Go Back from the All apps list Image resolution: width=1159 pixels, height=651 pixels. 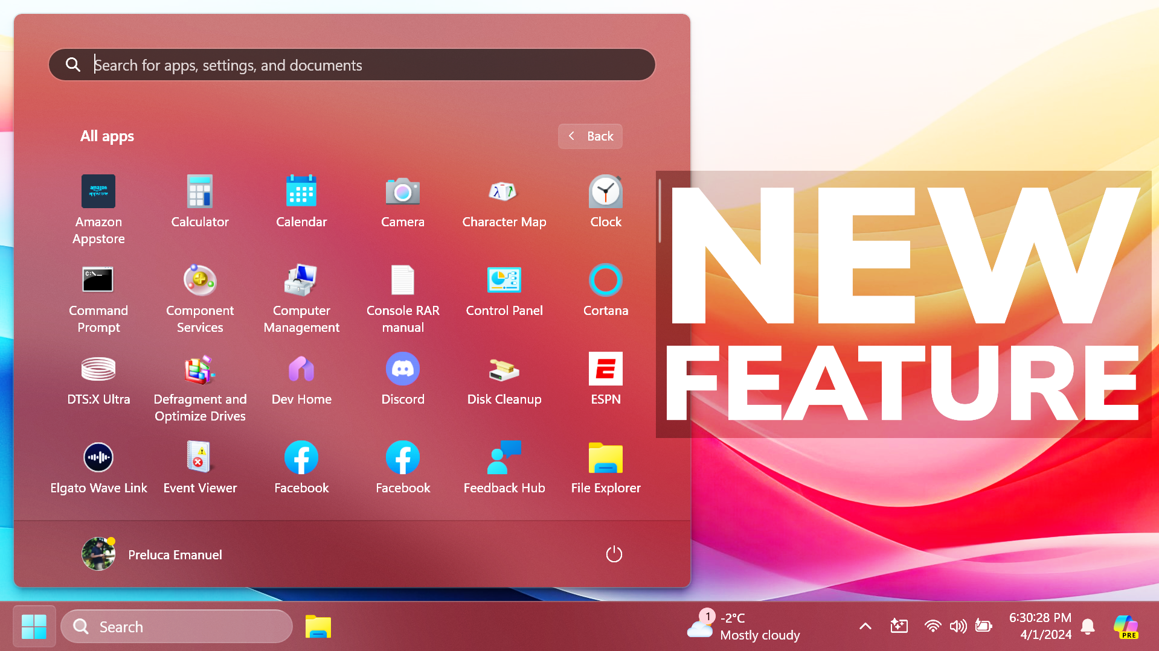[x=589, y=136]
